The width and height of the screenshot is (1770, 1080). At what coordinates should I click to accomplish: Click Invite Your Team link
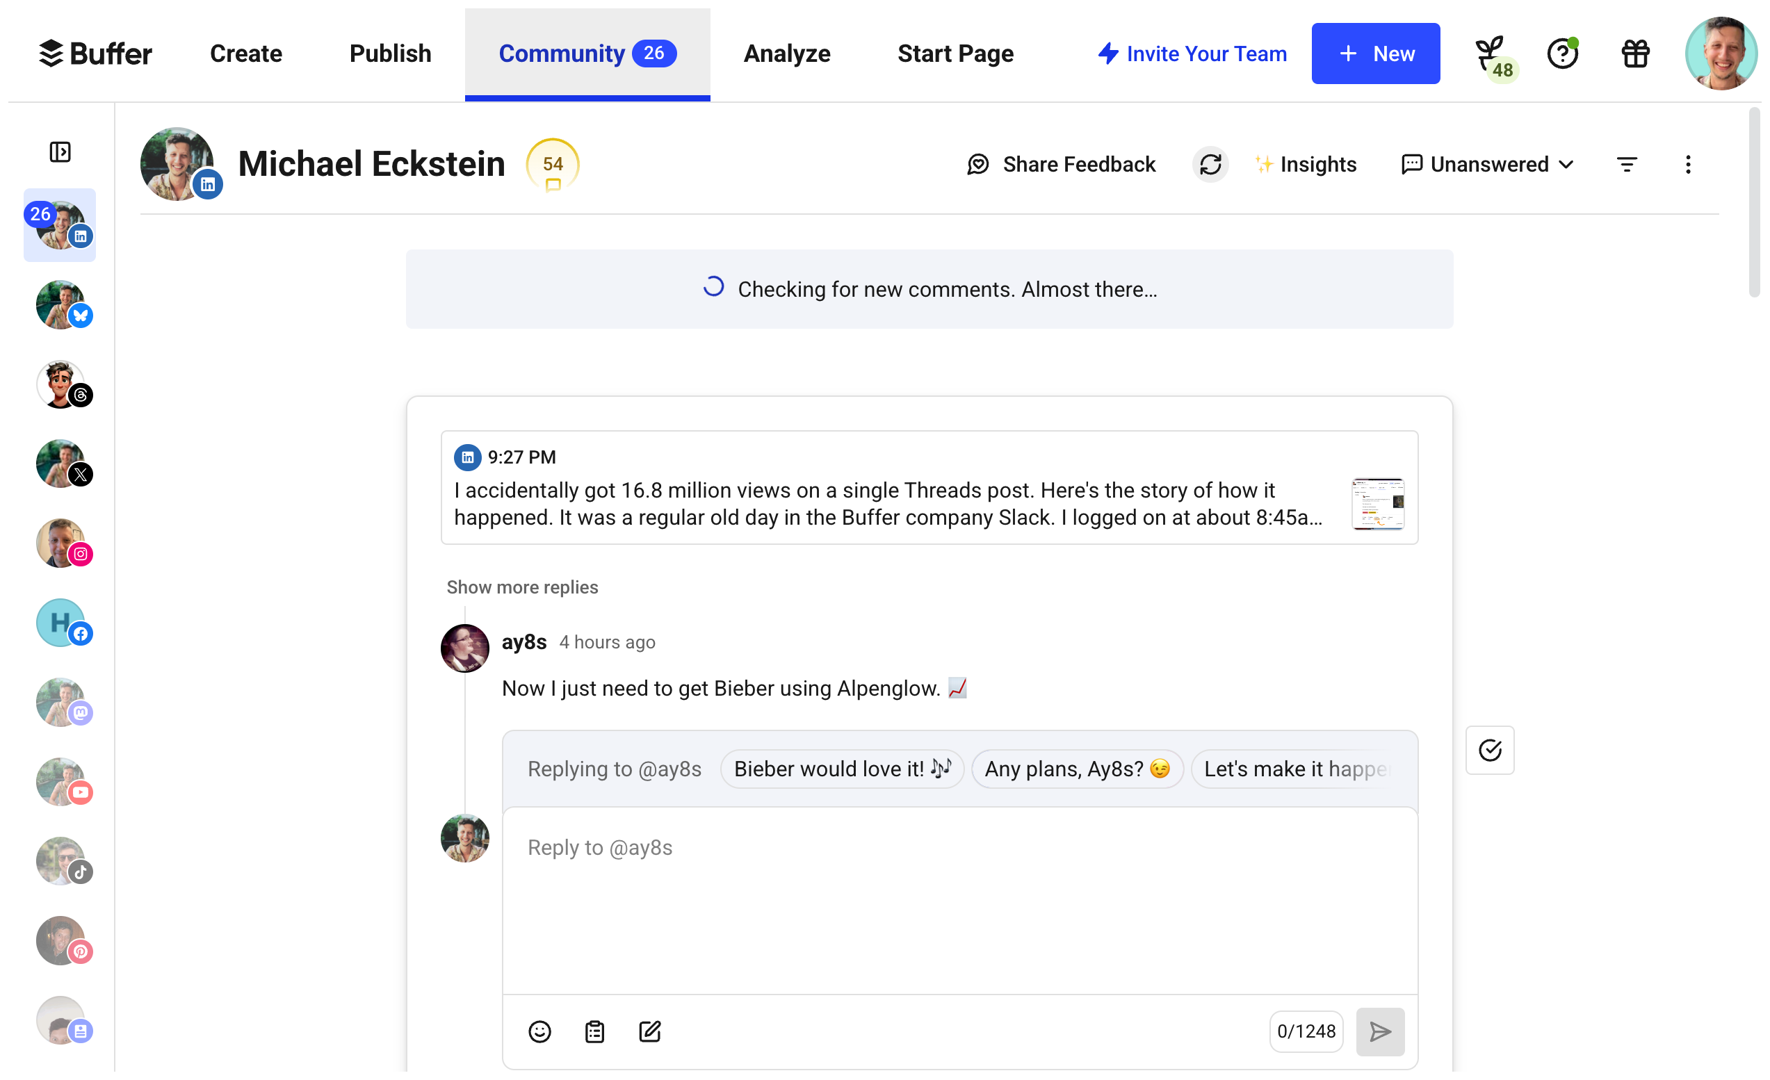point(1192,54)
